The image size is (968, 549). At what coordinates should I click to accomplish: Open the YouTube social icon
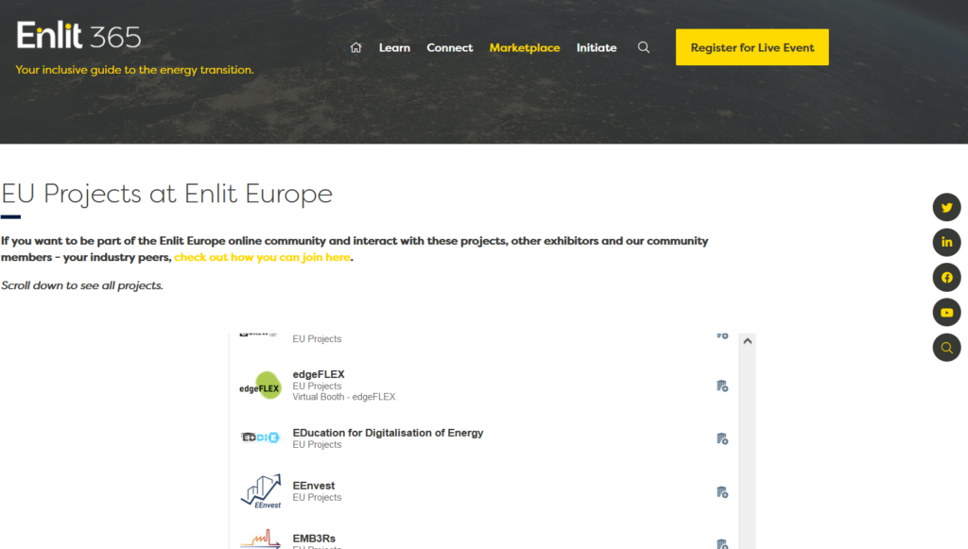(x=946, y=313)
